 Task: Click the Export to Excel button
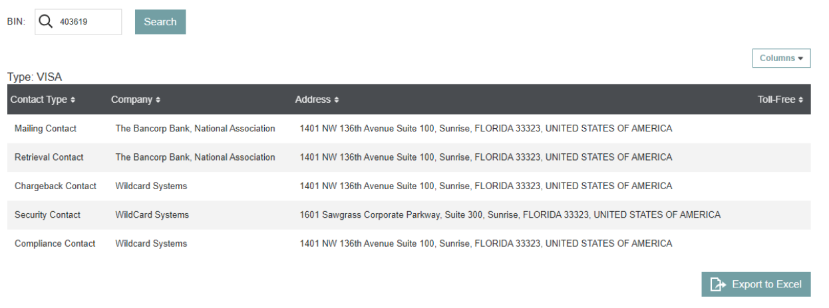(x=756, y=284)
